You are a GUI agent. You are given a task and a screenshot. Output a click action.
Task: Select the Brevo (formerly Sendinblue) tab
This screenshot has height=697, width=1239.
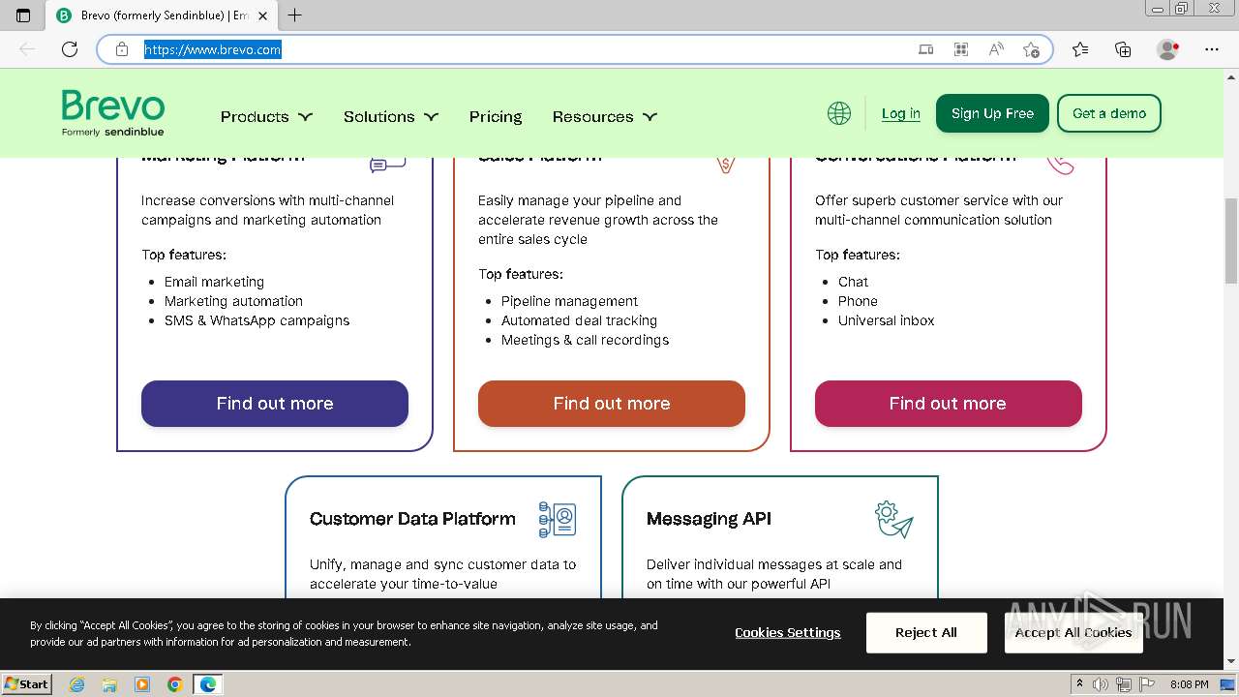[163, 15]
